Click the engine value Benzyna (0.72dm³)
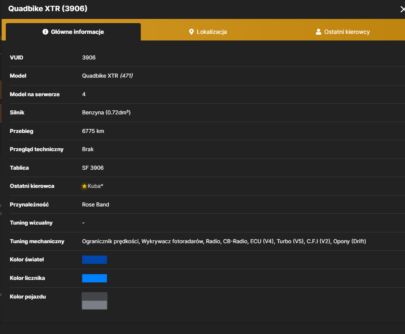The width and height of the screenshot is (405, 334). (x=106, y=113)
